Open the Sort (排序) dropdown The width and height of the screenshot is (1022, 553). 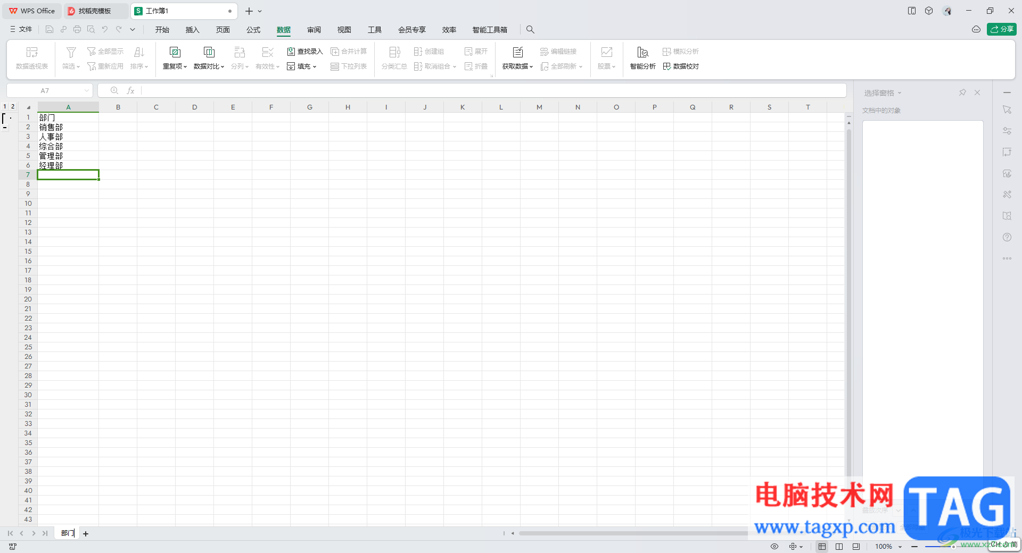pyautogui.click(x=139, y=66)
